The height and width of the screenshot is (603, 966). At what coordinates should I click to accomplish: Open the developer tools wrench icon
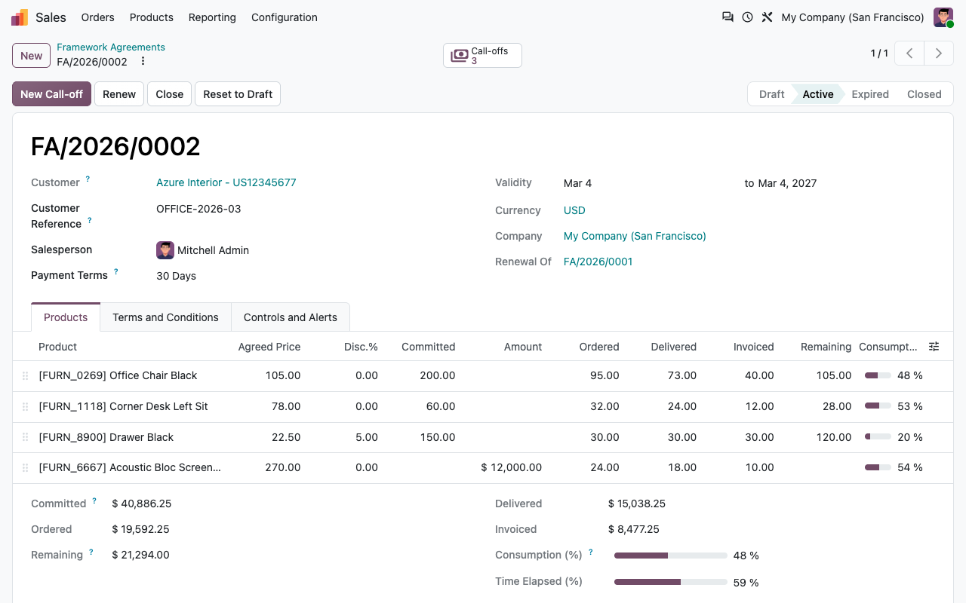coord(767,17)
